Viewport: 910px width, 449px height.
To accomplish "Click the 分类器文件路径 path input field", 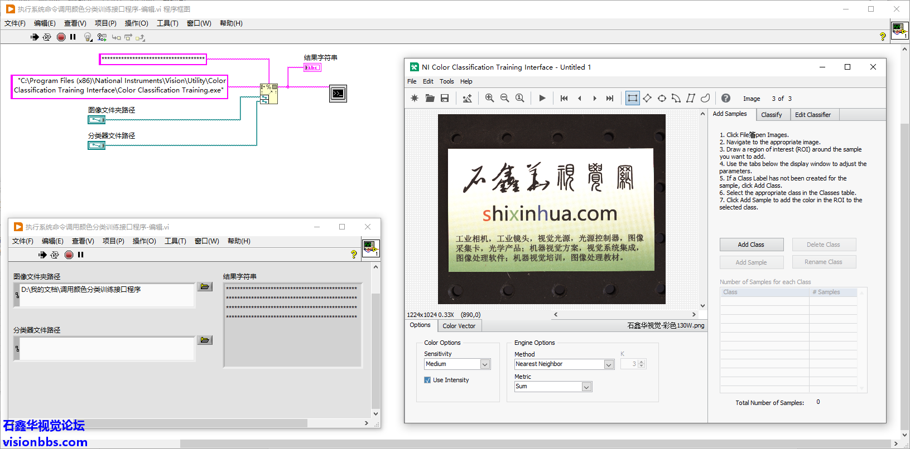I will point(106,349).
